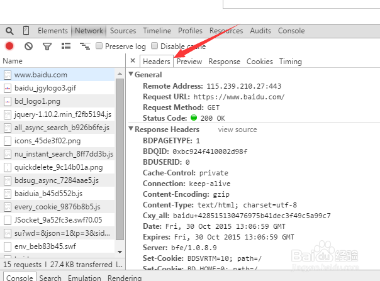Select the bd_logo1.png request
Viewport: 380px width, 281px height.
[57, 101]
